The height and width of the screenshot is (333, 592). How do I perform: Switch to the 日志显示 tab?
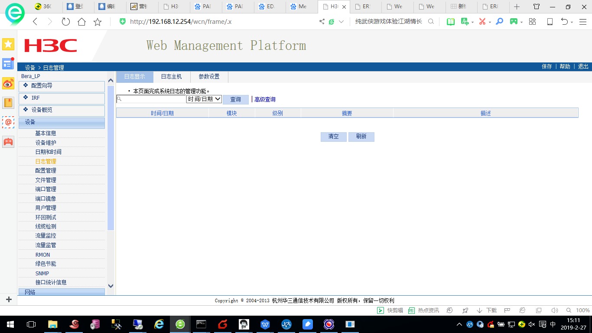135,77
